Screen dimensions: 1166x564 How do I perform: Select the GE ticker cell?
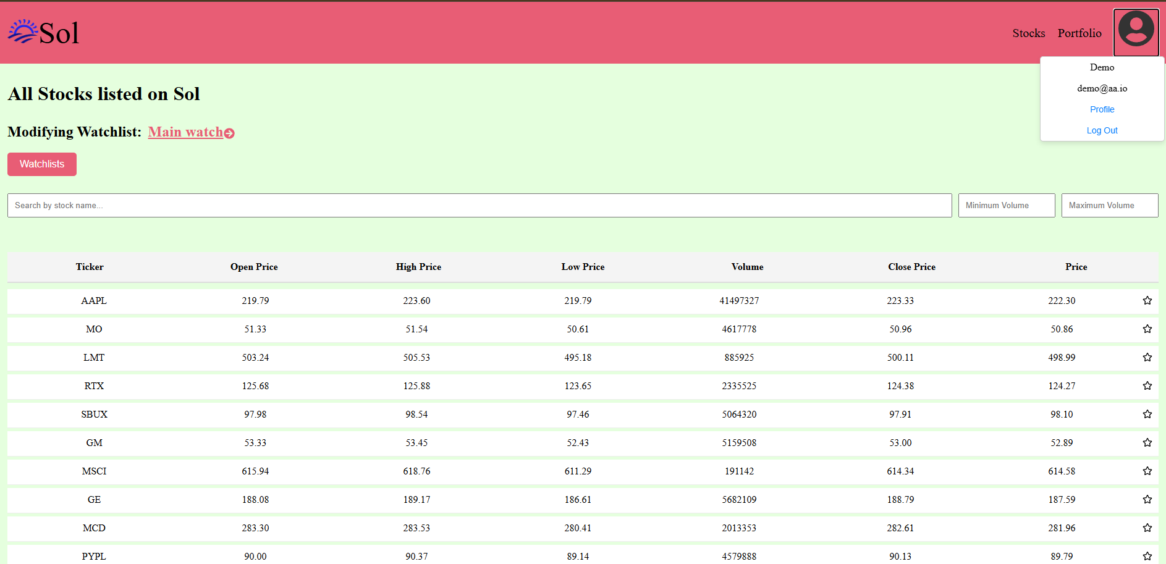(94, 500)
